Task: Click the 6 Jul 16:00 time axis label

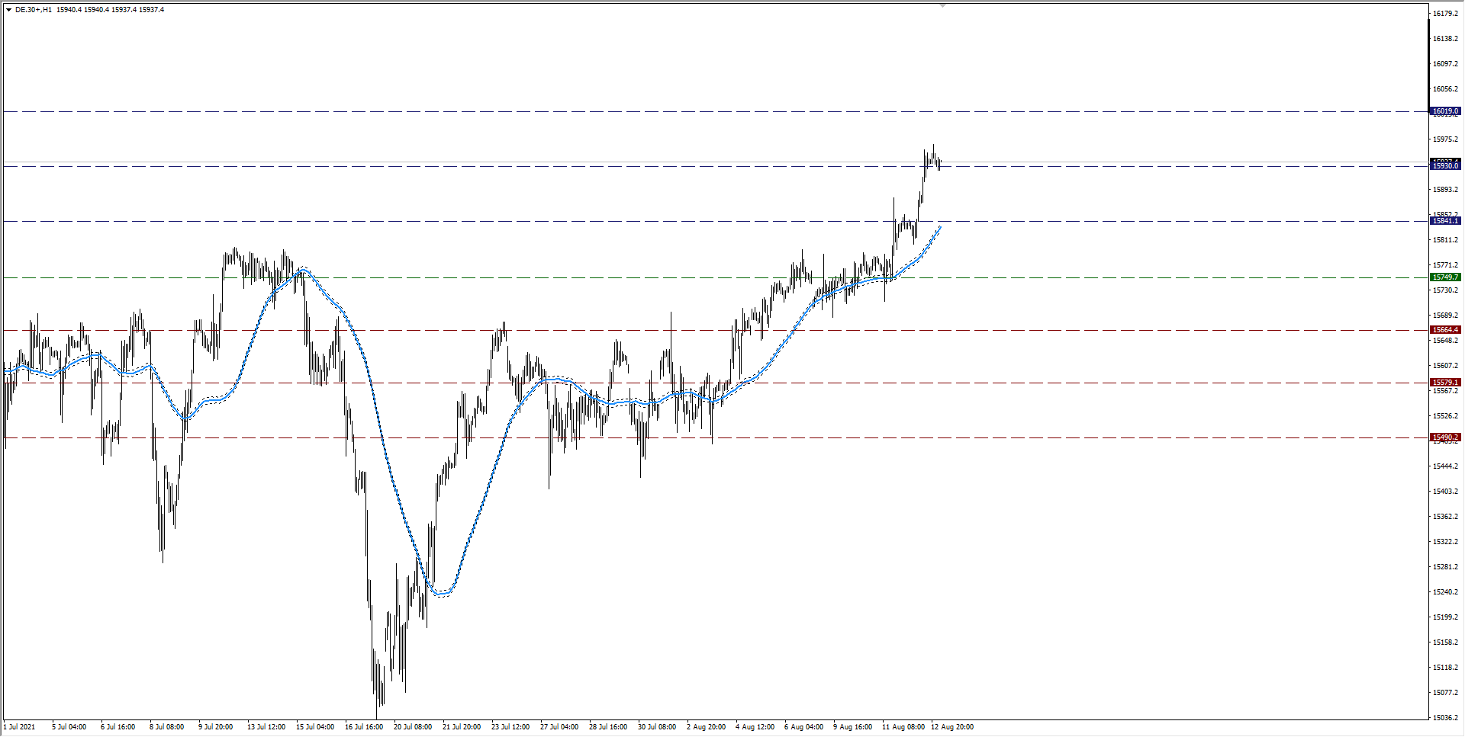Action: click(x=118, y=727)
